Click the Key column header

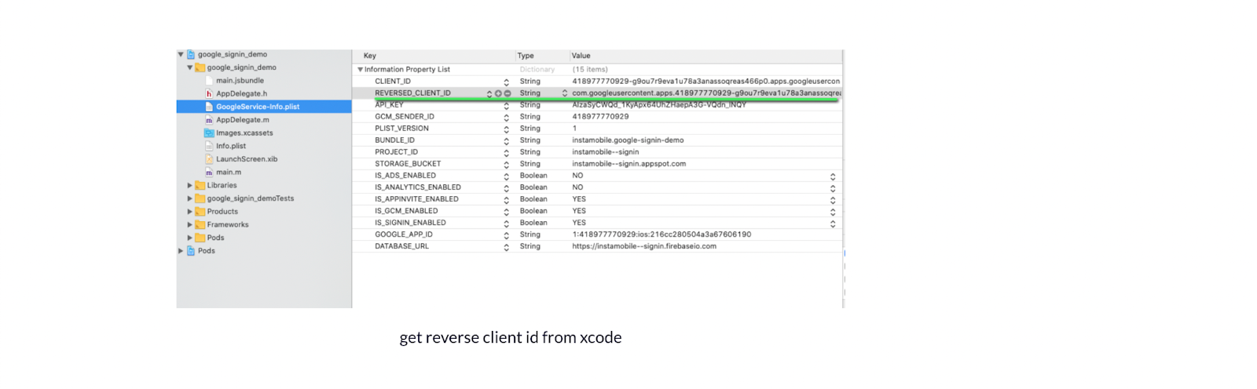(x=370, y=56)
